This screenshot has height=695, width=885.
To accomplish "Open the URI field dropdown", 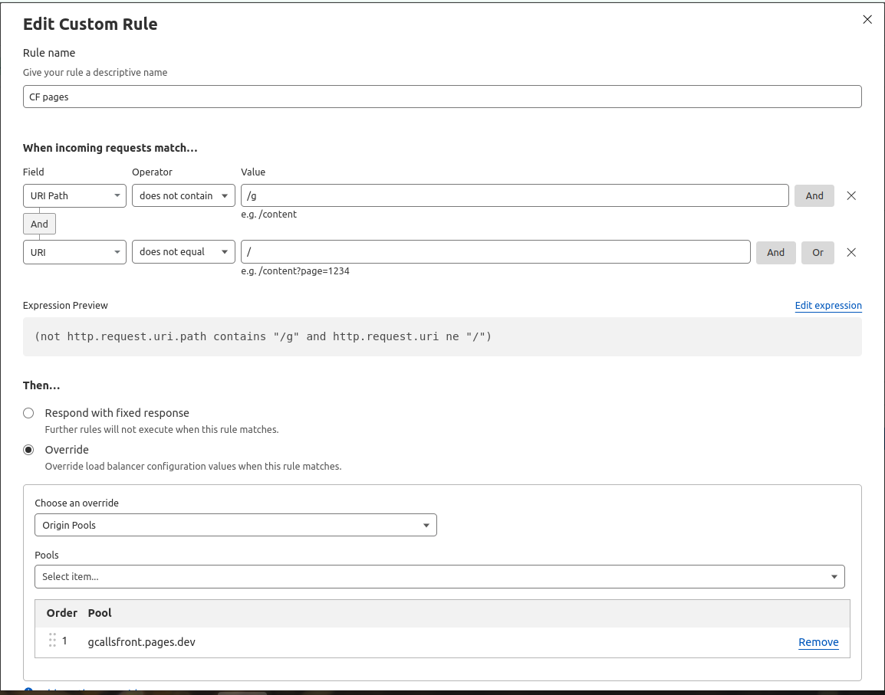I will pyautogui.click(x=74, y=252).
